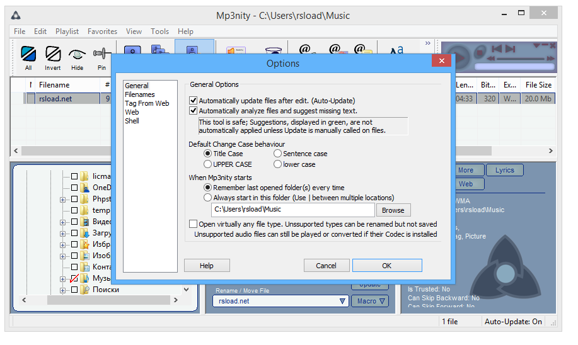Select Remember last opened folder(s) option
This screenshot has height=345, width=578.
(x=208, y=188)
